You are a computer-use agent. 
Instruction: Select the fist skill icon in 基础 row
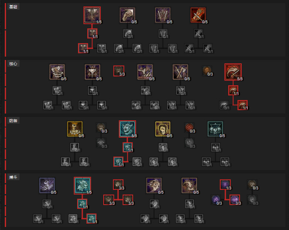[x=127, y=15]
